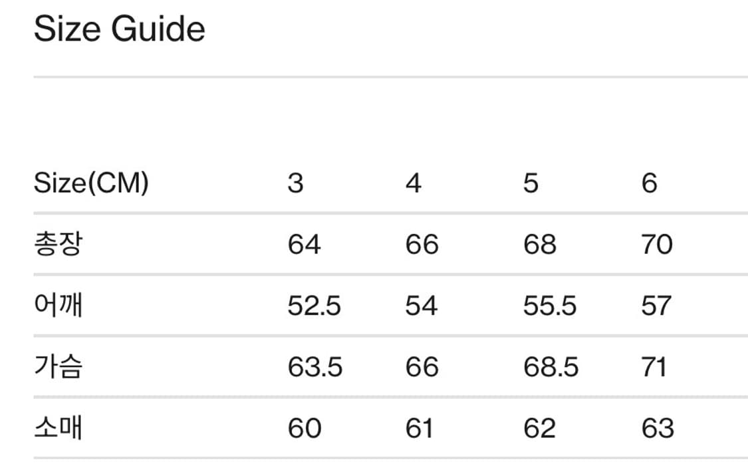
Task: Select the size 6 column header
Action: click(x=650, y=183)
